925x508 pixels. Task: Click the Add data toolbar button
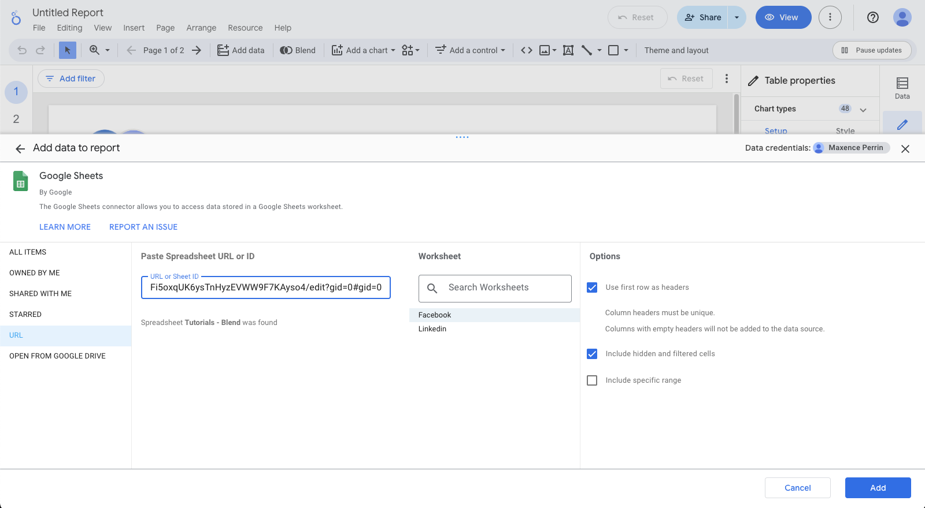pos(241,50)
